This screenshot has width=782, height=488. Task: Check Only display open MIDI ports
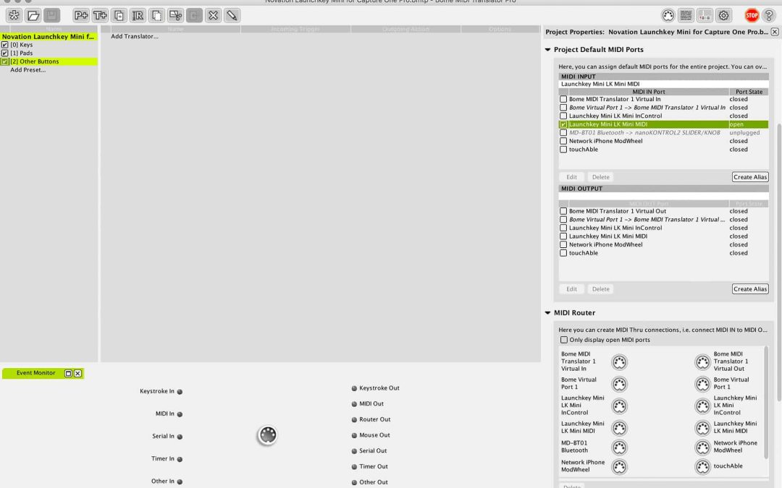tap(564, 340)
